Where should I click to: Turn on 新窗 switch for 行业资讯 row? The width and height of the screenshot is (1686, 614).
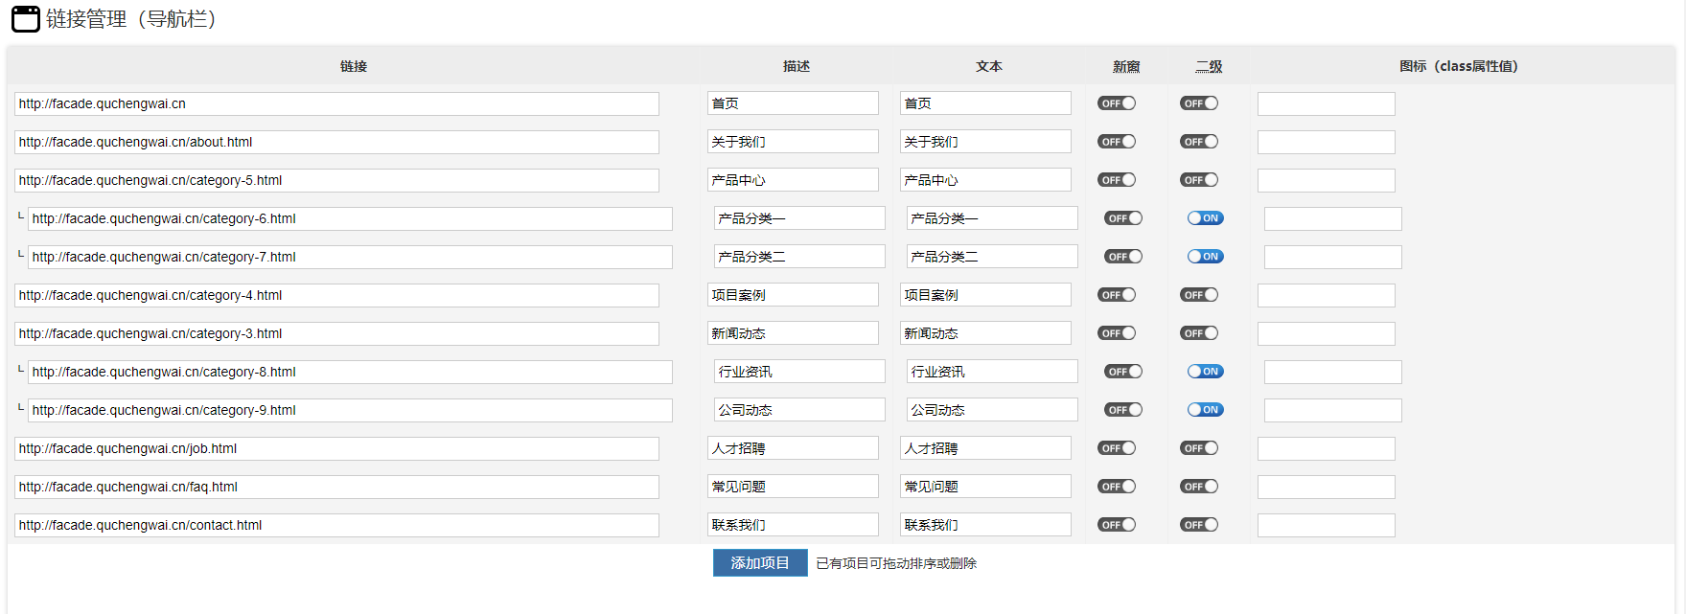pyautogui.click(x=1123, y=372)
